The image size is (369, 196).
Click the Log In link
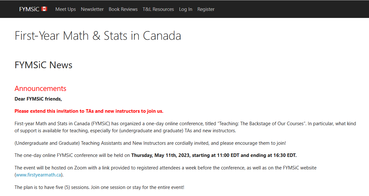pos(185,9)
